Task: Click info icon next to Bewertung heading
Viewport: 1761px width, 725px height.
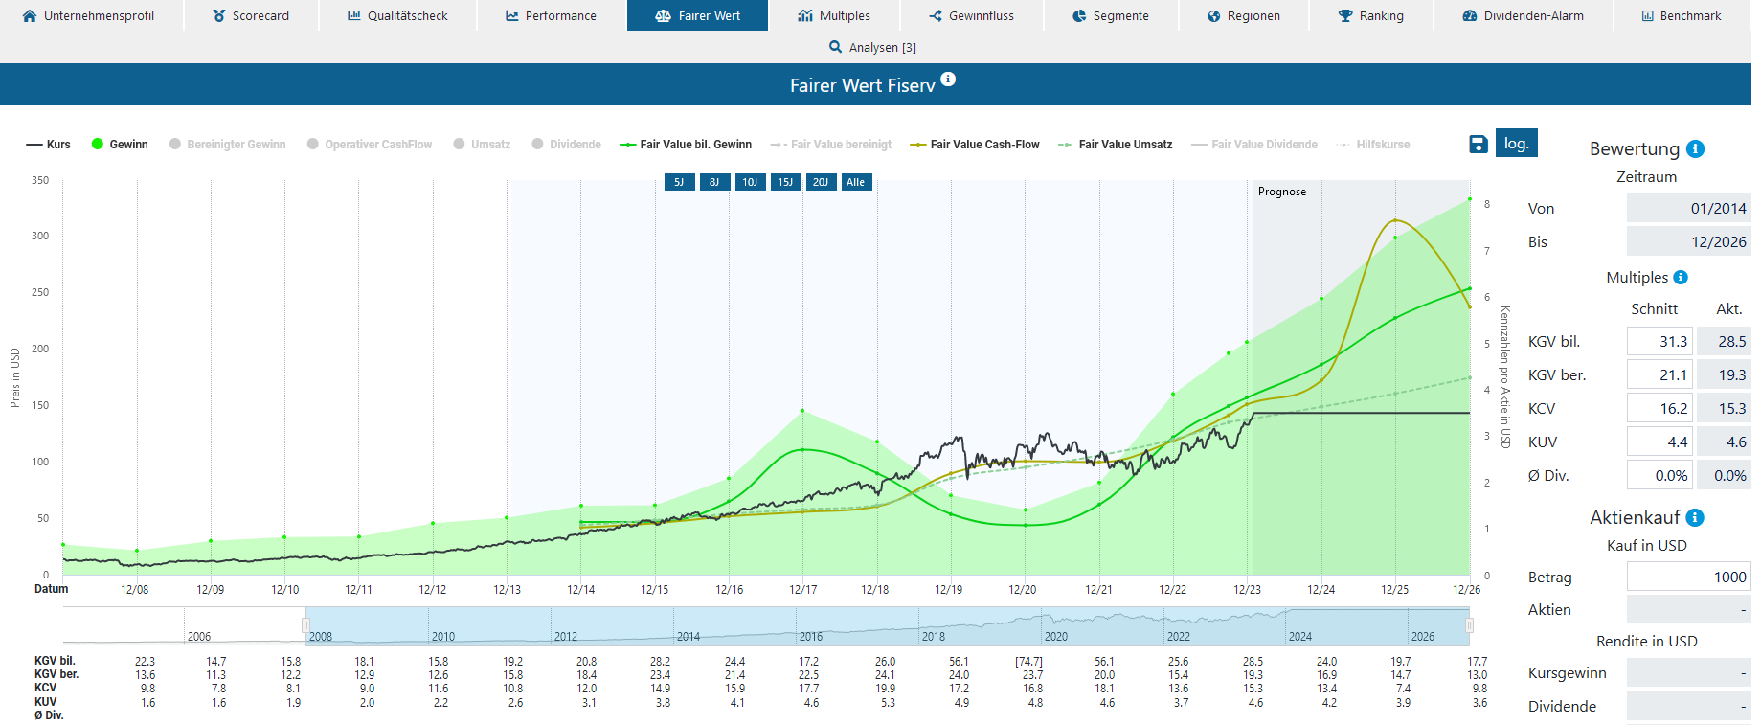Action: [1695, 148]
